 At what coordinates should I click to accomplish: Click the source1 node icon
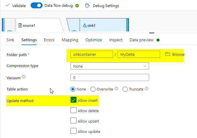pos(20,26)
